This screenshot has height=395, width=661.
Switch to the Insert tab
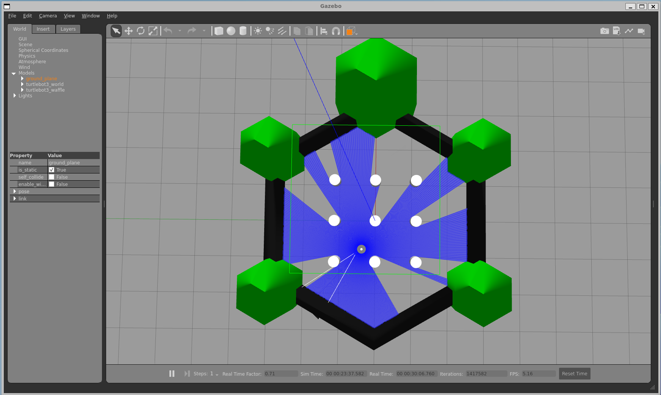point(43,29)
